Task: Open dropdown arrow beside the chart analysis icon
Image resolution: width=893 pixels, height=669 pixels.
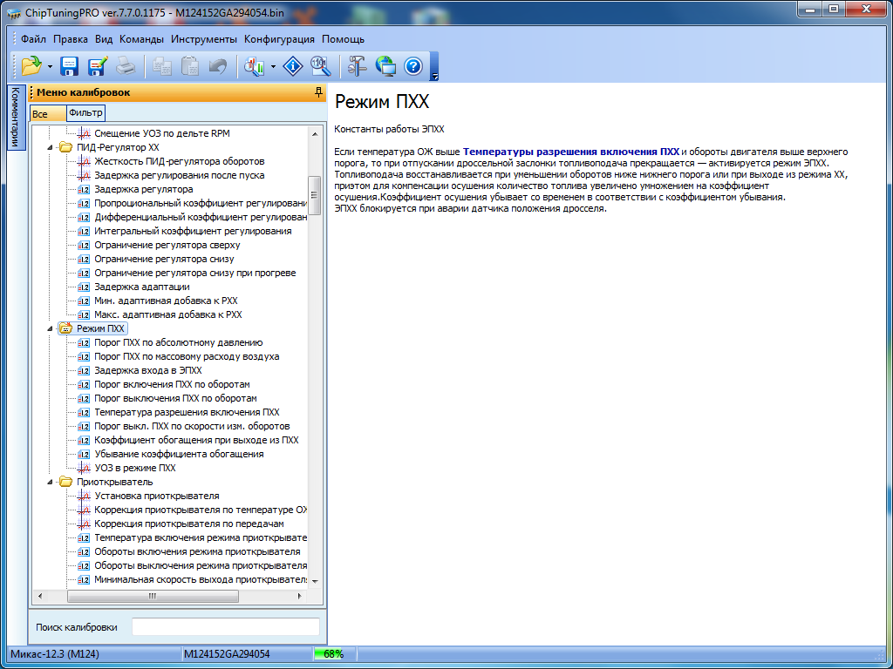Action: coord(273,66)
